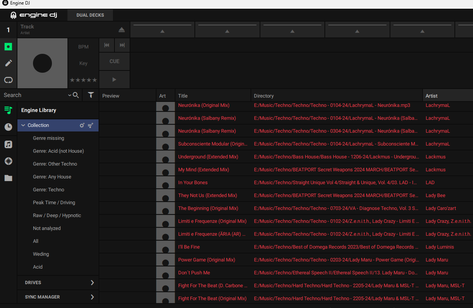Expand the DRIVES section

click(58, 283)
